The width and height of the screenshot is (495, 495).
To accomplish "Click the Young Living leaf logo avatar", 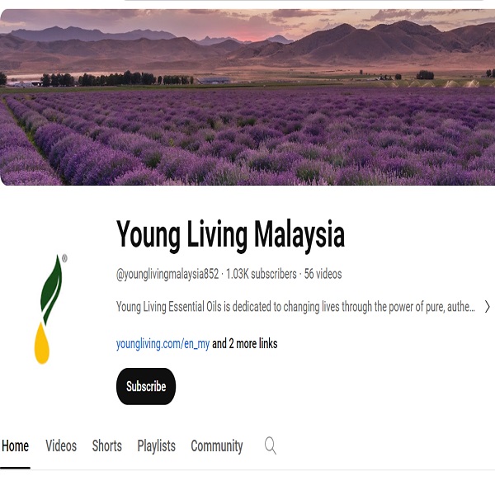I will (x=50, y=309).
